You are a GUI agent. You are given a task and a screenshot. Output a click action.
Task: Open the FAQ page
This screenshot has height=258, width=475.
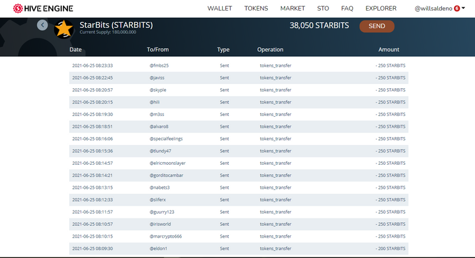(x=347, y=9)
